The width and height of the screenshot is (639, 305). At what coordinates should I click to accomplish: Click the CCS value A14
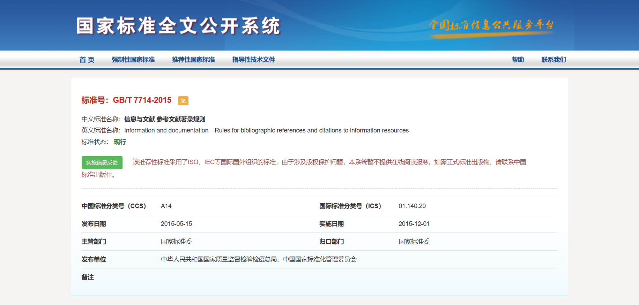[166, 206]
